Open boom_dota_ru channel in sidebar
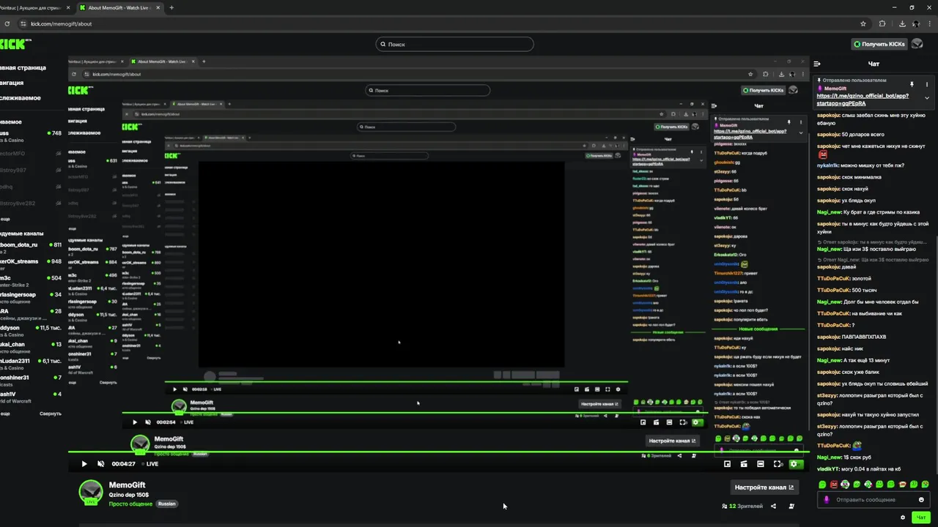The image size is (938, 527). 31,247
